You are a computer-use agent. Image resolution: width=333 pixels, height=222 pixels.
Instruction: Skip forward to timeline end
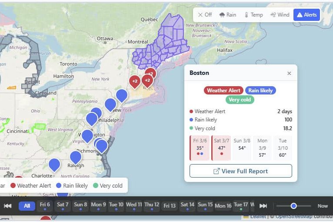pyautogui.click(x=263, y=206)
